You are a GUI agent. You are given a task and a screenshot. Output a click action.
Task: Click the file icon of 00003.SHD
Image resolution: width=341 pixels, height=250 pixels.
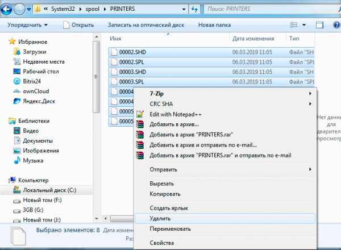pyautogui.click(x=114, y=72)
